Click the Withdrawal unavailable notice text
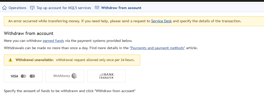 (x=75, y=60)
